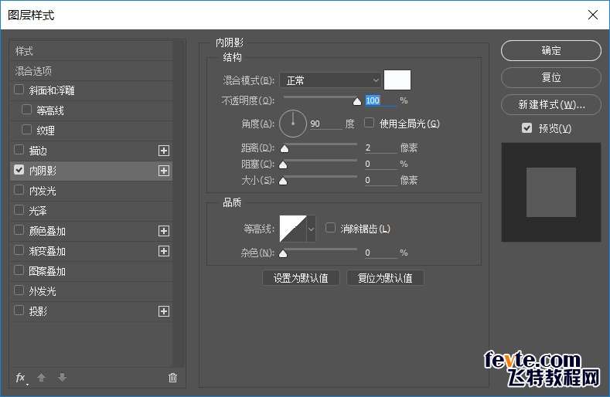The height and width of the screenshot is (397, 610).
Task: Select the 光泽 style row label
Action: [38, 211]
